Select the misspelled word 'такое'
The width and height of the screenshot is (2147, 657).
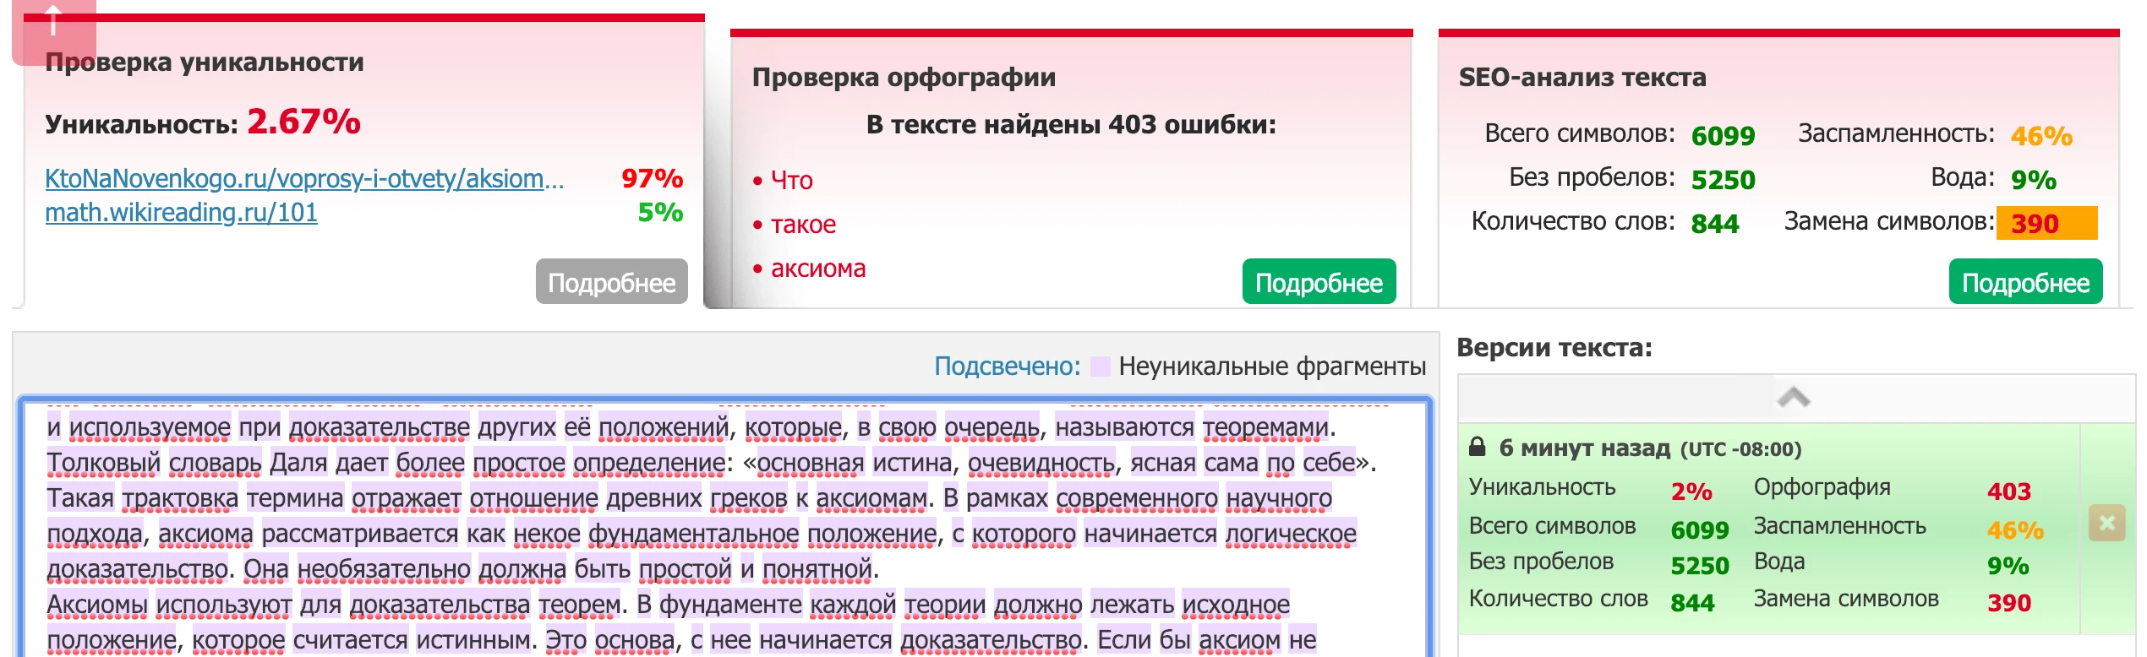pyautogui.click(x=803, y=224)
